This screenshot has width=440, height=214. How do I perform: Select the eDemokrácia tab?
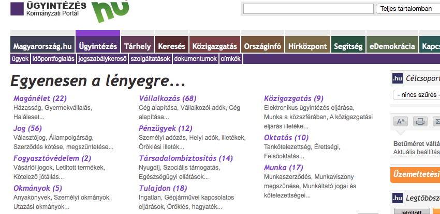(392, 44)
